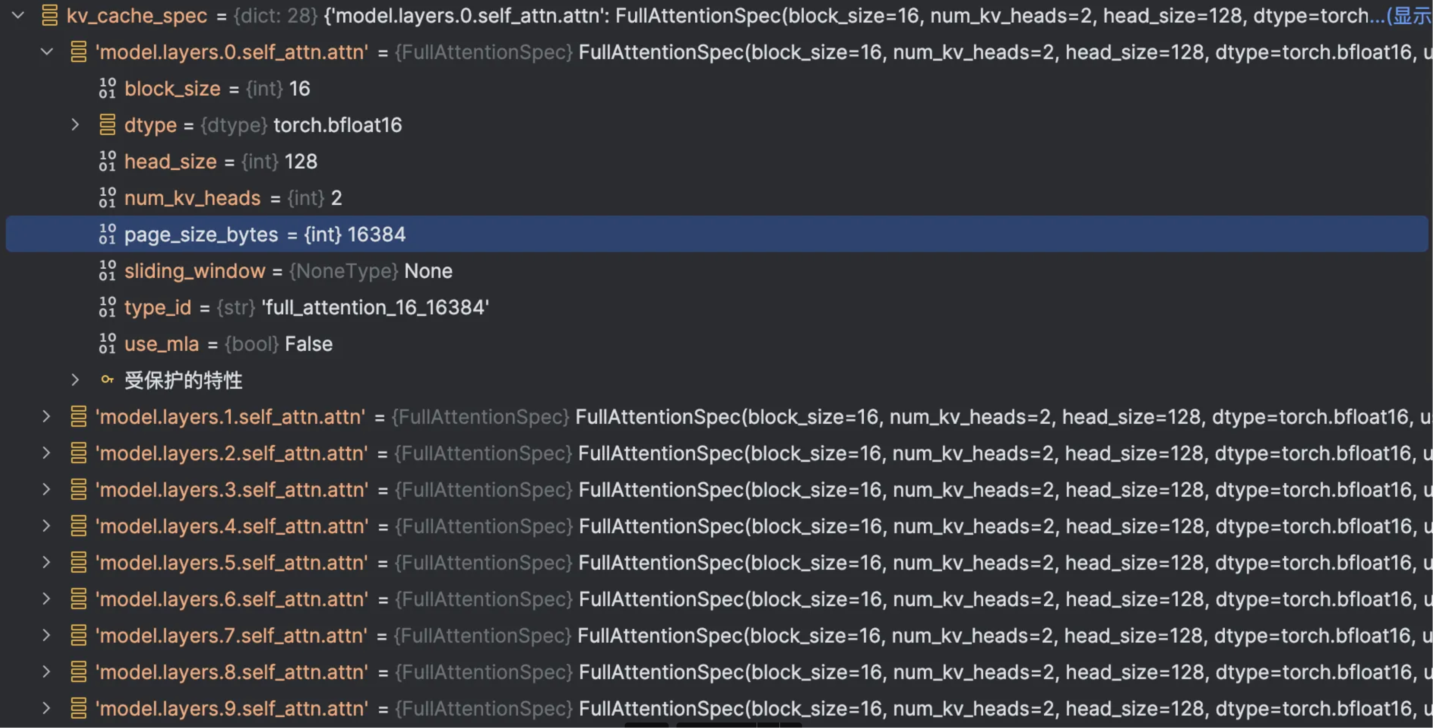This screenshot has width=1433, height=728.
Task: Click the 16384 value of page_size_bytes
Action: pyautogui.click(x=377, y=235)
